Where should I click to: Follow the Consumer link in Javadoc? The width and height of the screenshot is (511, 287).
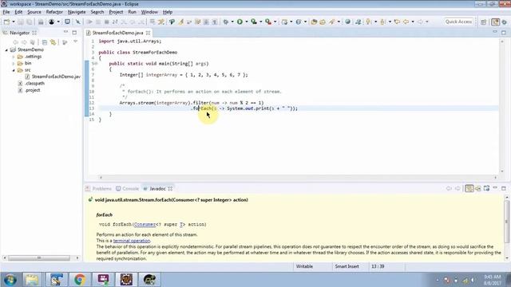point(145,225)
